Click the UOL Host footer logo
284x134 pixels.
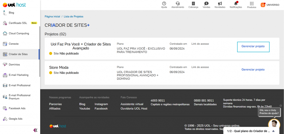point(58,126)
